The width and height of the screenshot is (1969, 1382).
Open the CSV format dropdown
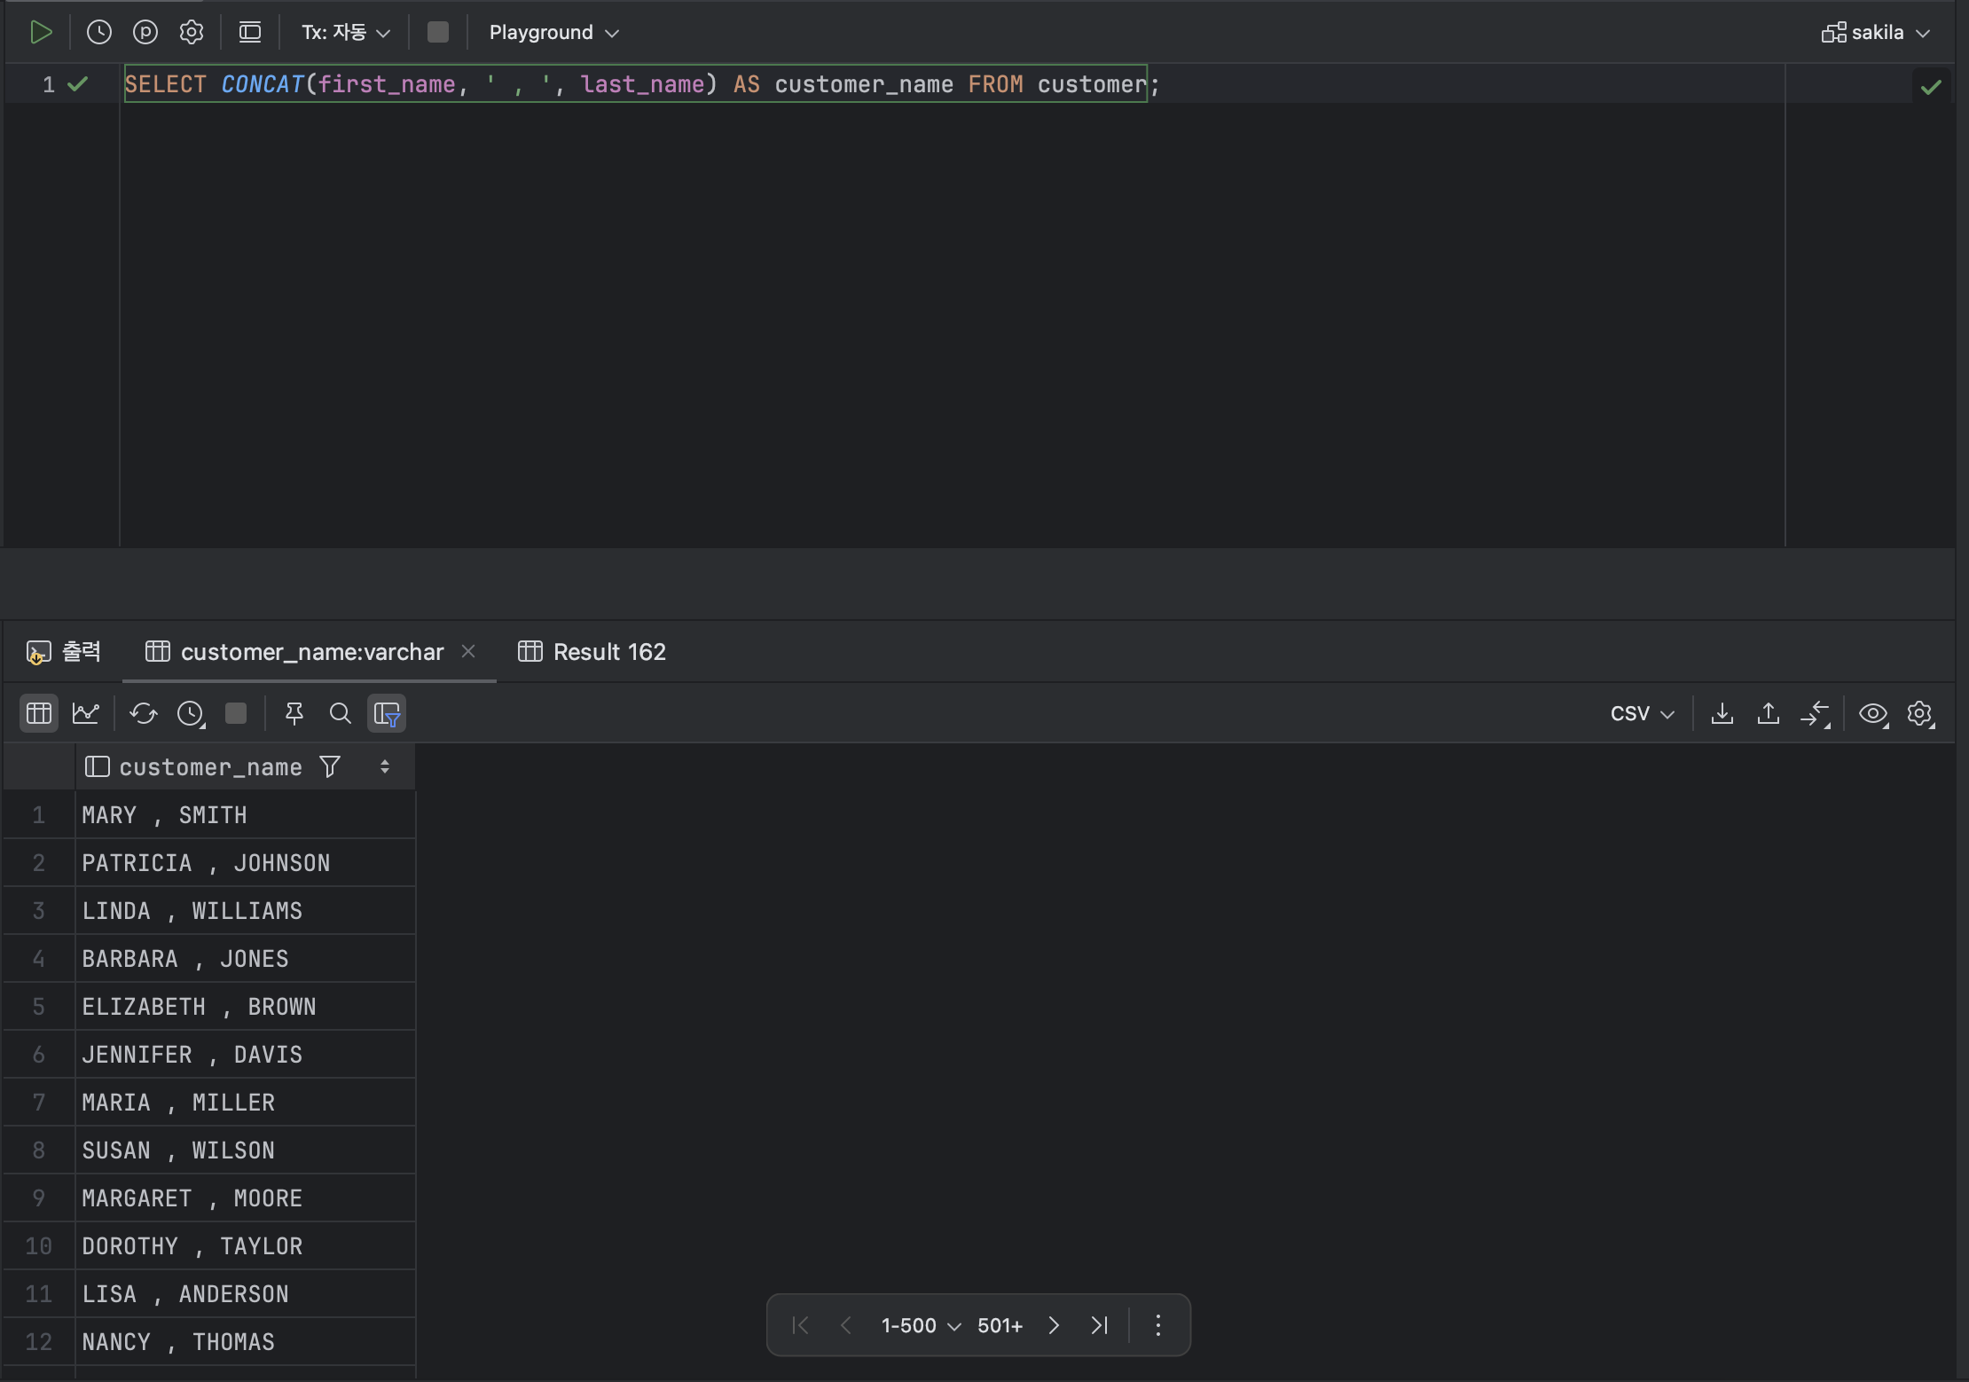[x=1642, y=713]
